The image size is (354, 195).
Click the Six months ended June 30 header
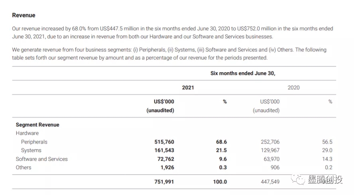click(243, 73)
